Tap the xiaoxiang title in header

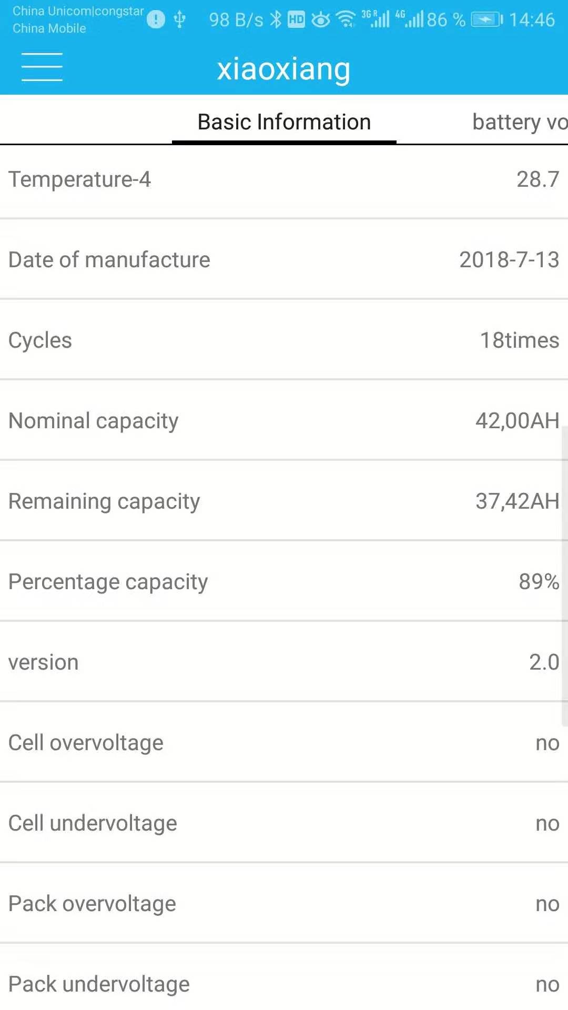click(284, 69)
